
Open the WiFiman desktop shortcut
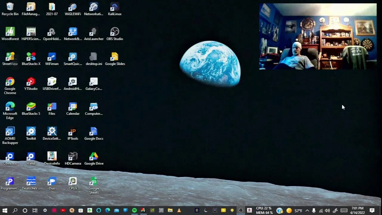pyautogui.click(x=52, y=59)
